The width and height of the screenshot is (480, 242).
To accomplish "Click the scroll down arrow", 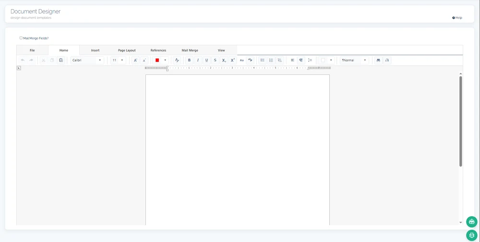I will pos(460,222).
